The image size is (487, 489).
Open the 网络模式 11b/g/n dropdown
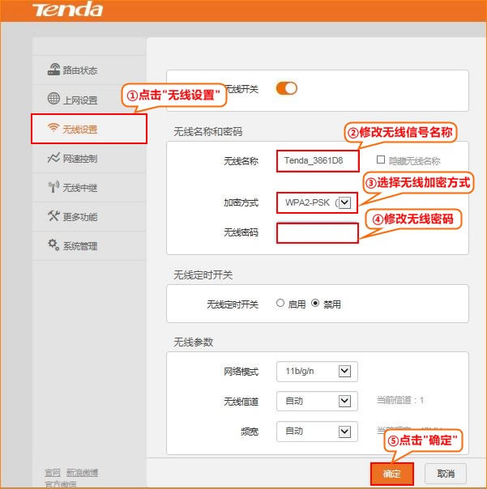317,372
